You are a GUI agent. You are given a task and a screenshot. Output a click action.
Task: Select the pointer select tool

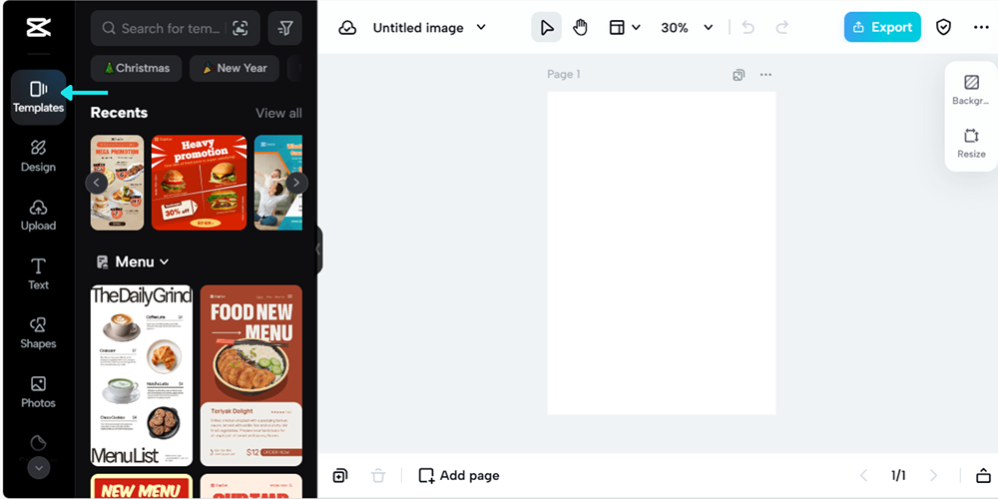pos(547,27)
